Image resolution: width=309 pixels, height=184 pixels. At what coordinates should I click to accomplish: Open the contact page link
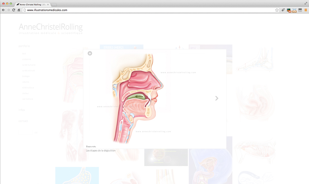point(23,121)
